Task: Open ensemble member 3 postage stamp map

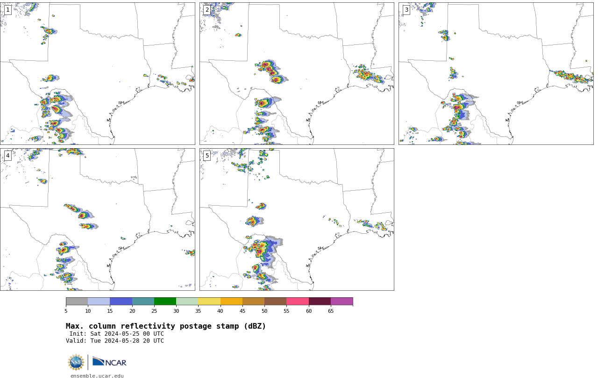Action: coord(496,73)
